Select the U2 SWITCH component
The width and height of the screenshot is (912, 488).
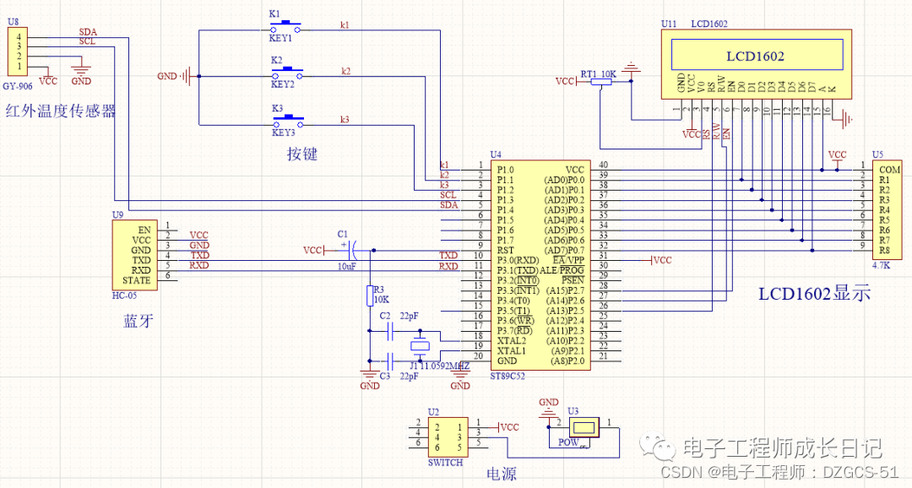[x=448, y=436]
